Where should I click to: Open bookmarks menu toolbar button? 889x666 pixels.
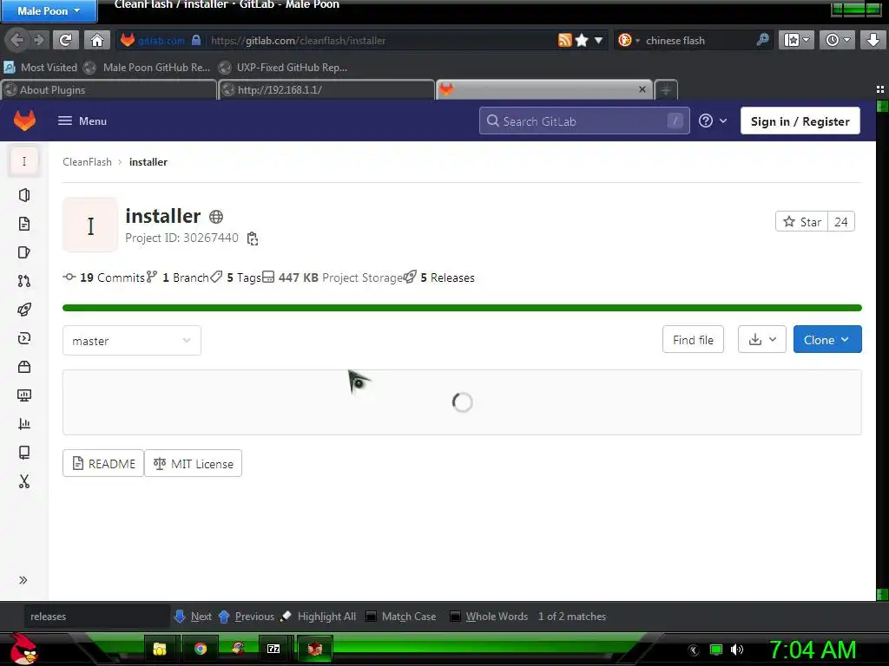796,40
